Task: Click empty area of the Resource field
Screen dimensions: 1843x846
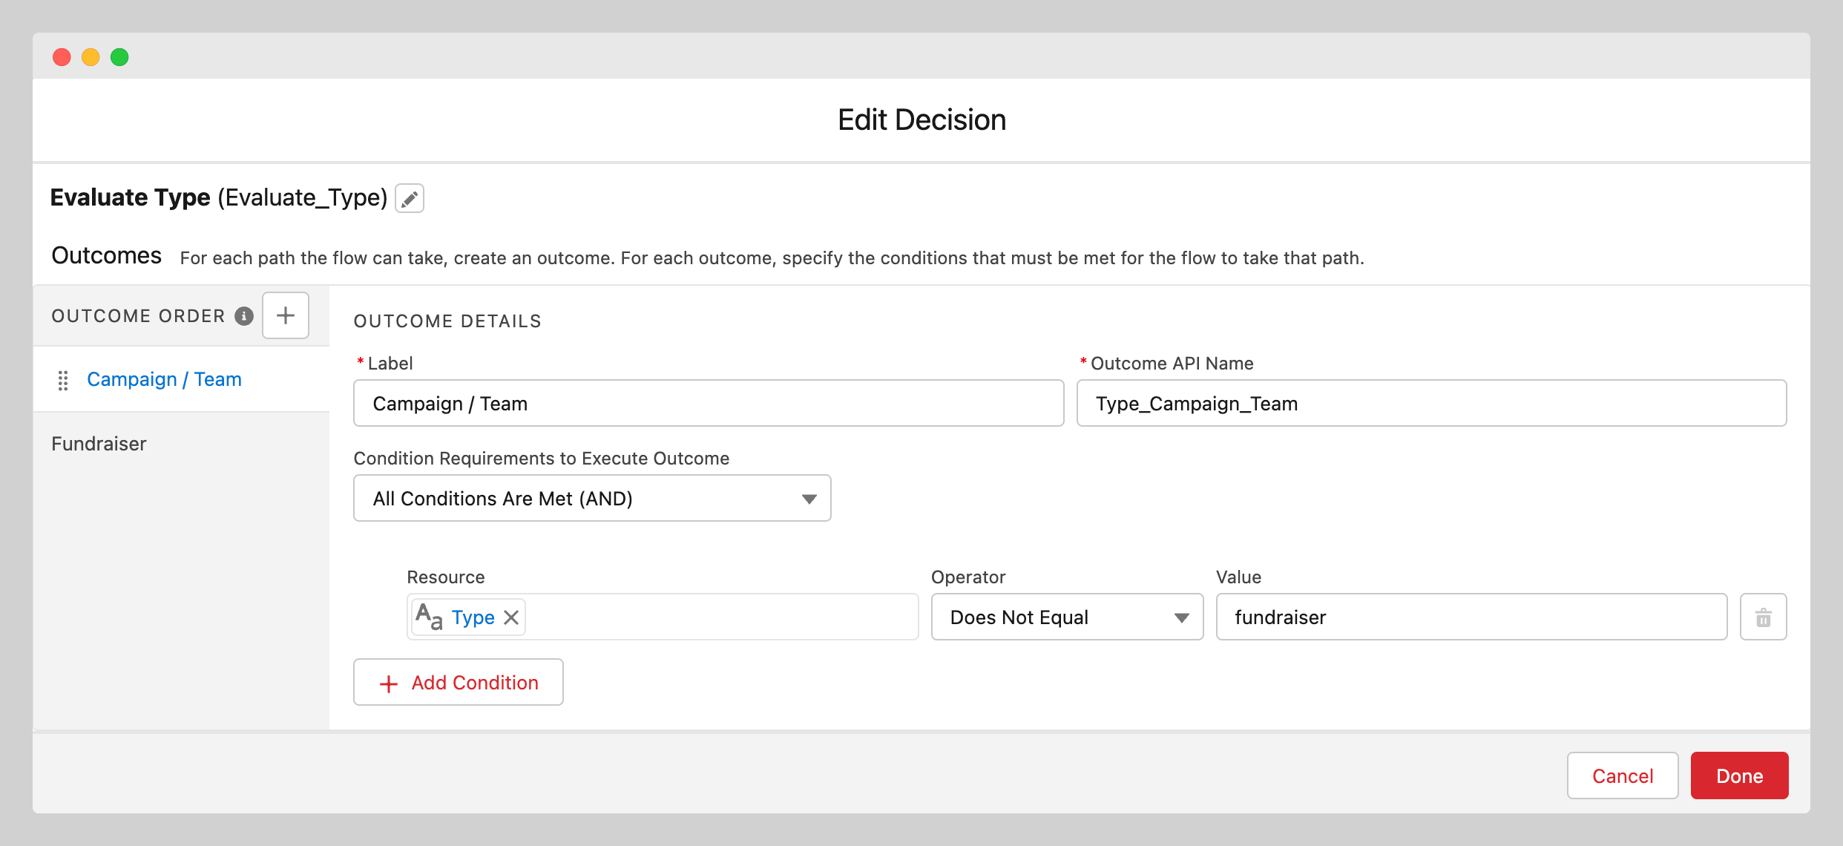Action: click(720, 617)
